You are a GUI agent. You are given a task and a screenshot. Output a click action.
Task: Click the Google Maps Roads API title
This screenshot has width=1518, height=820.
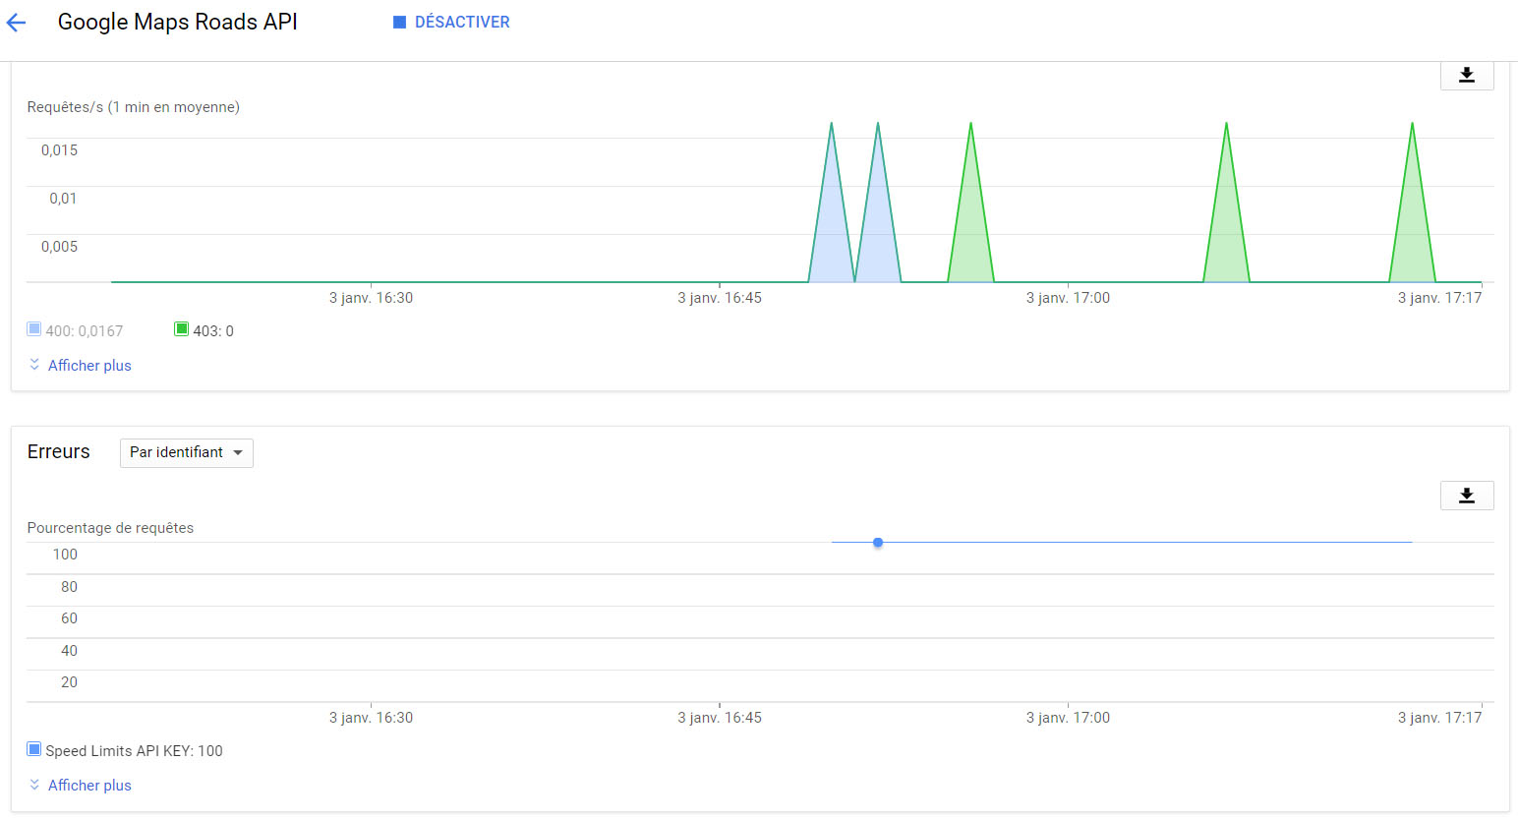[177, 23]
